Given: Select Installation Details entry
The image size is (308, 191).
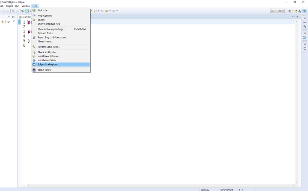Looking at the screenshot, I should pyautogui.click(x=61, y=60).
